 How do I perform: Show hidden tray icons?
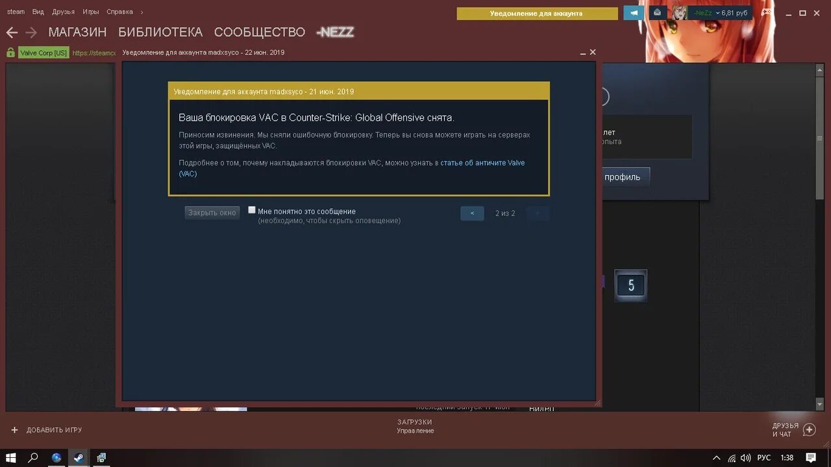pos(717,458)
